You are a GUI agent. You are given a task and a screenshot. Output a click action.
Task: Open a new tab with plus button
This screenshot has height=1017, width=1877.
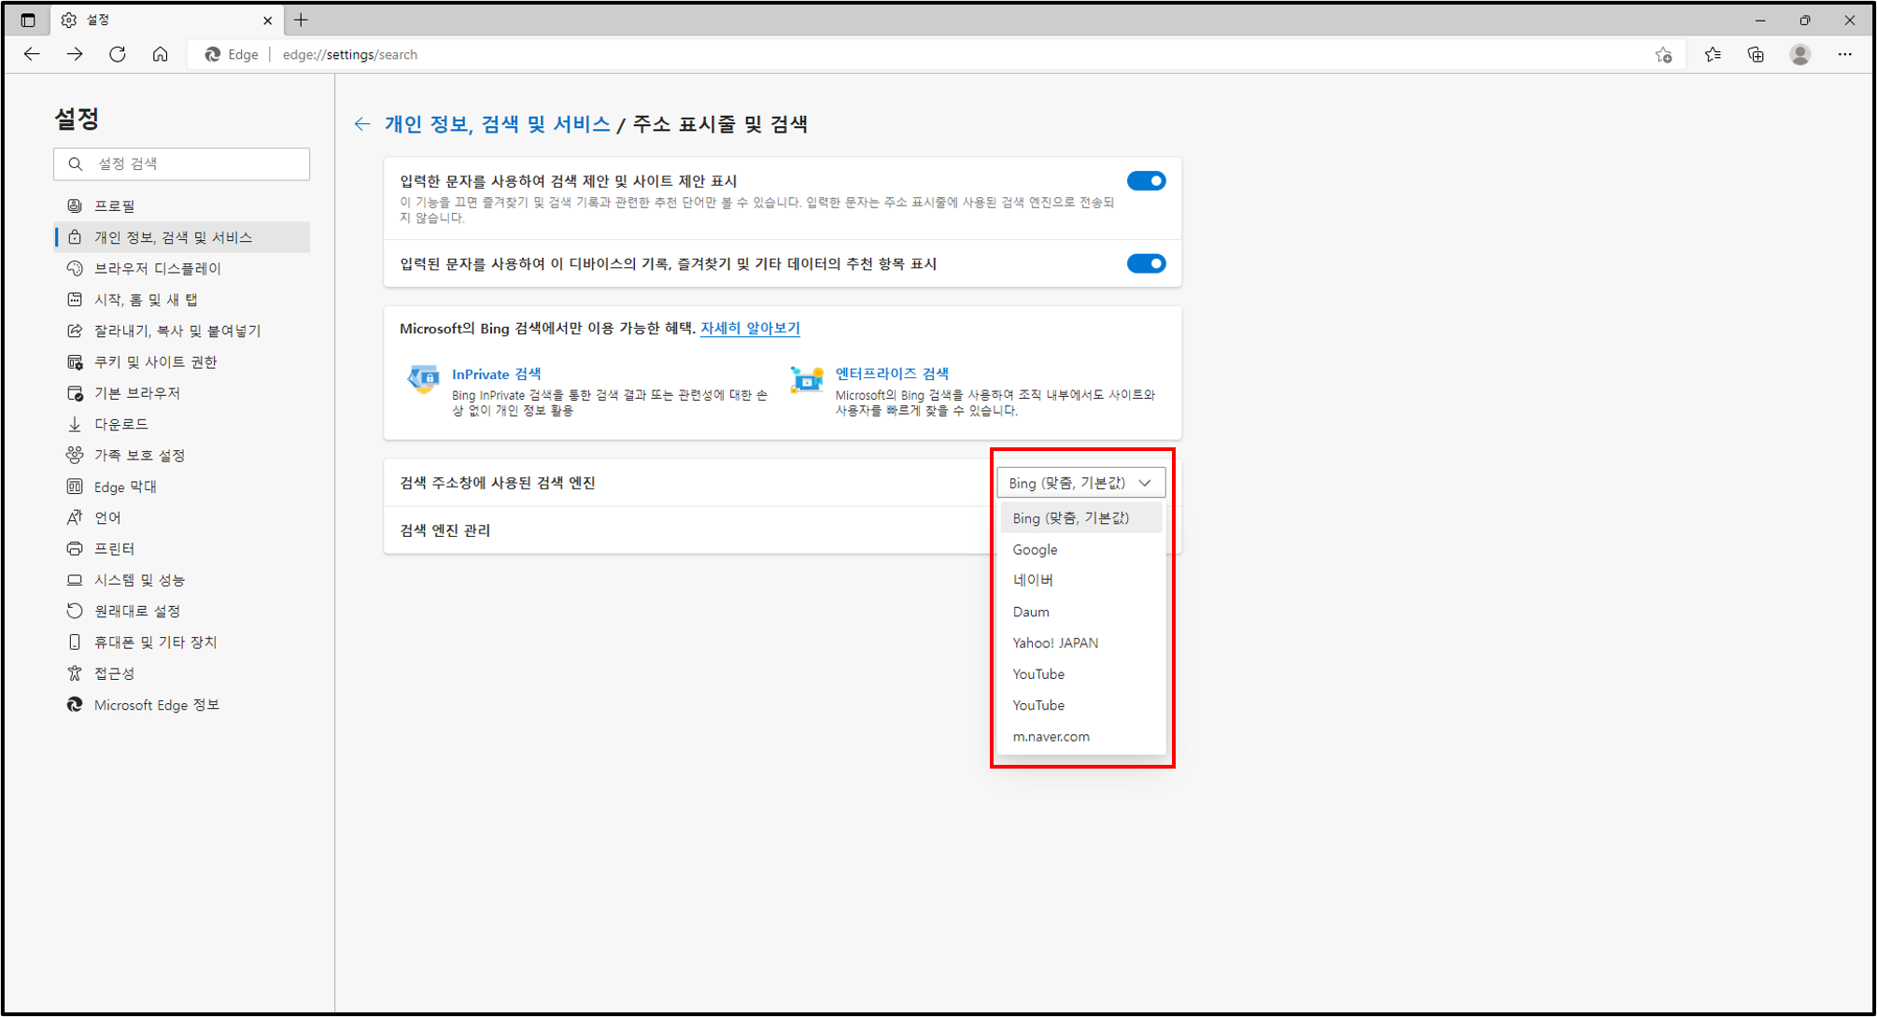tap(301, 20)
